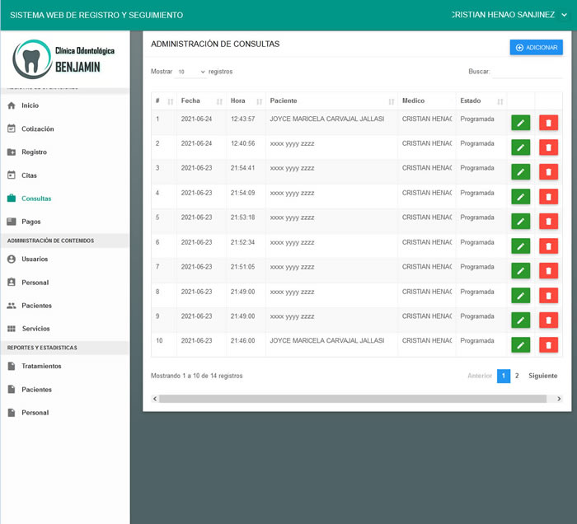Delete row 10 consulta at 21:46:00
577x524 pixels.
click(548, 345)
